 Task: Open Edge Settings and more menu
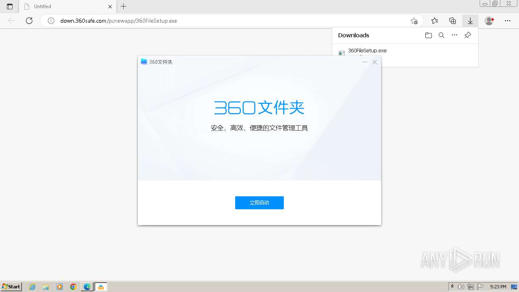click(x=508, y=21)
